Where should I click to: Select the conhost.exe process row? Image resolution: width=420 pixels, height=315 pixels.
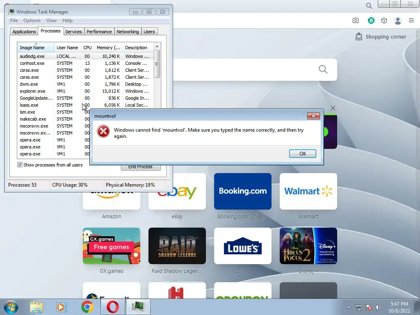tap(85, 63)
